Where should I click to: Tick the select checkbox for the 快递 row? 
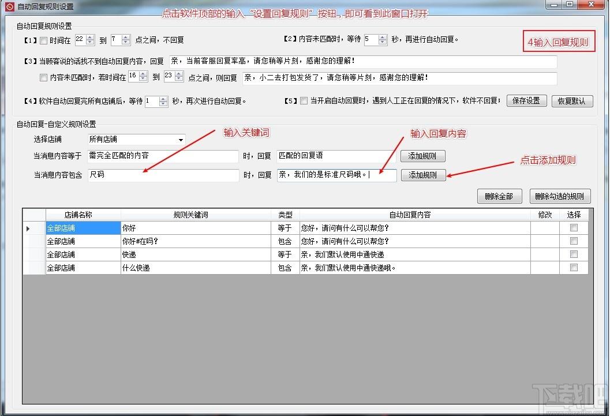[574, 254]
